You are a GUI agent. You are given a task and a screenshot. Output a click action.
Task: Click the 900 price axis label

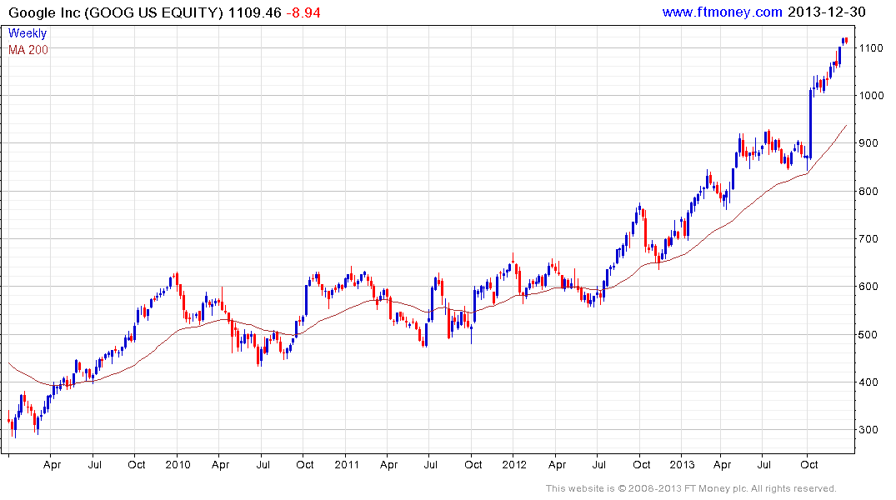pos(869,143)
